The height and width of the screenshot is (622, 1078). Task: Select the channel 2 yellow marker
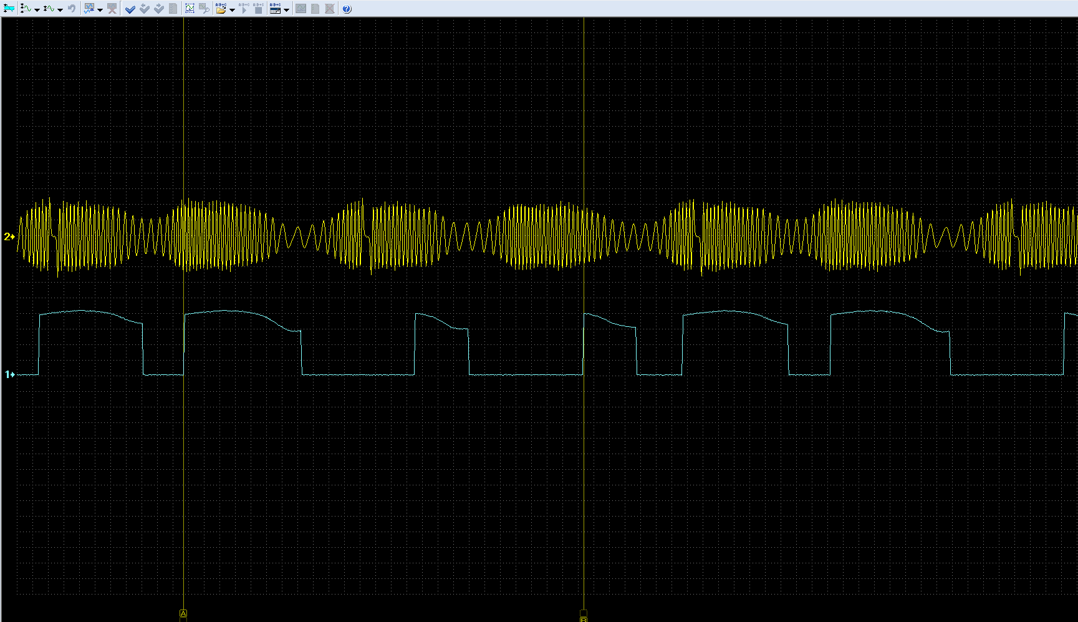coord(9,236)
